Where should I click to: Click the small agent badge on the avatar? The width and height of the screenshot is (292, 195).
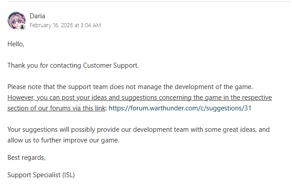point(22,27)
